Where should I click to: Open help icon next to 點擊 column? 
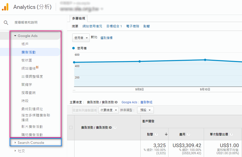[156, 134]
